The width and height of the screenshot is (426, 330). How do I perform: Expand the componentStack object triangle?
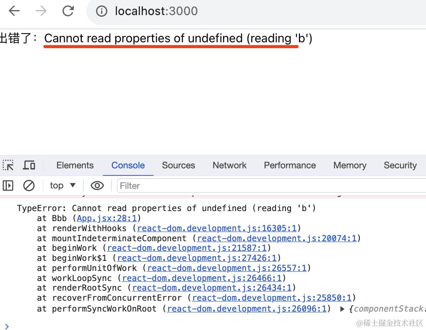[x=342, y=309]
